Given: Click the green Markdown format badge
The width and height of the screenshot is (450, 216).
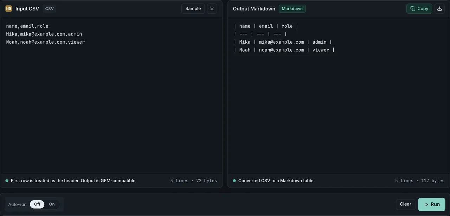Looking at the screenshot, I should click(x=292, y=8).
